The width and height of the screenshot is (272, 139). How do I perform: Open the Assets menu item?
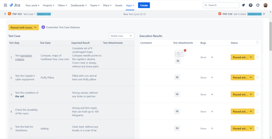tap(119, 5)
